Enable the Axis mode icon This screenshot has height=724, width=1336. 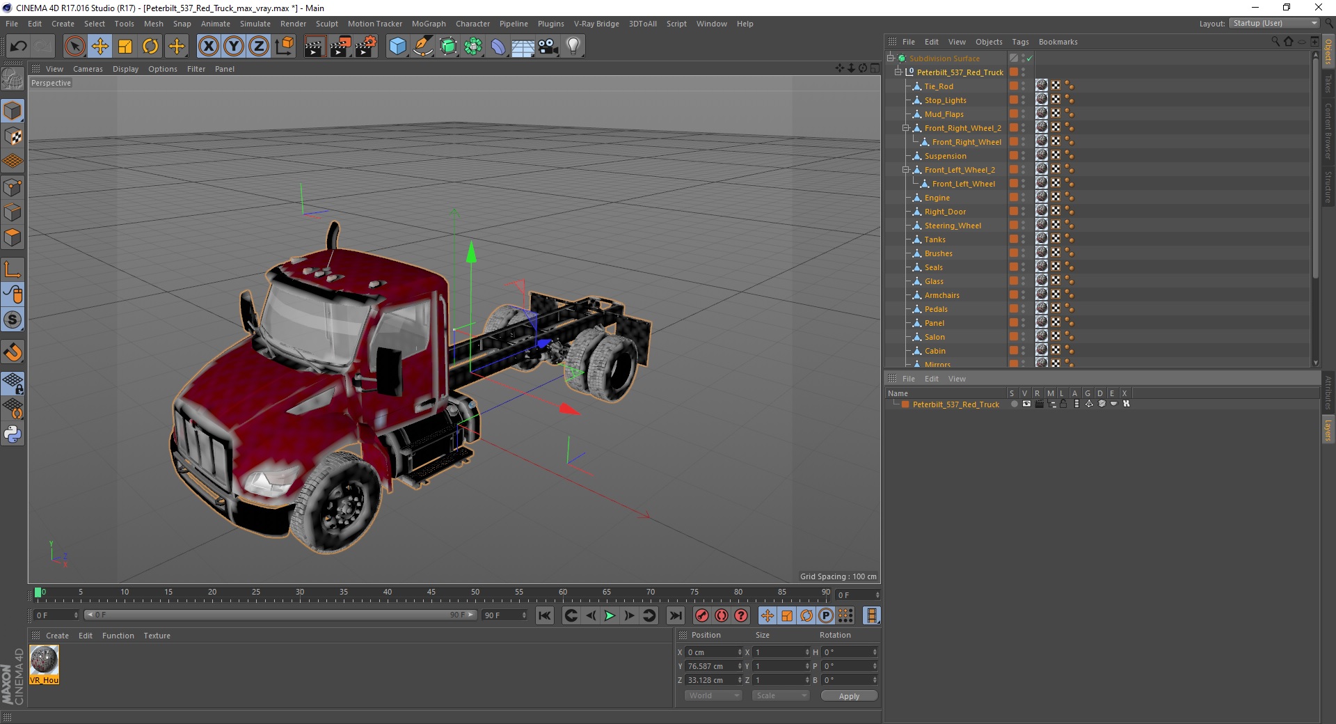[13, 269]
